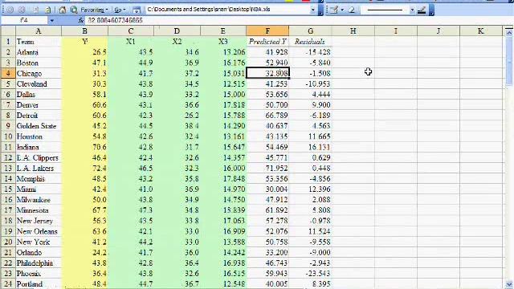Image resolution: width=514 pixels, height=289 pixels.
Task: Click the X3 value 17.848 for Memphis
Action: click(223, 178)
